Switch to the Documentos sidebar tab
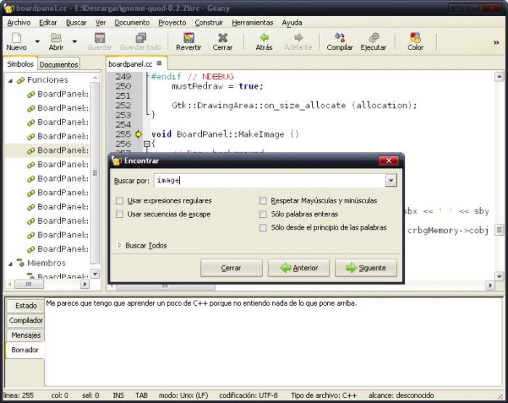The height and width of the screenshot is (403, 508). point(59,64)
